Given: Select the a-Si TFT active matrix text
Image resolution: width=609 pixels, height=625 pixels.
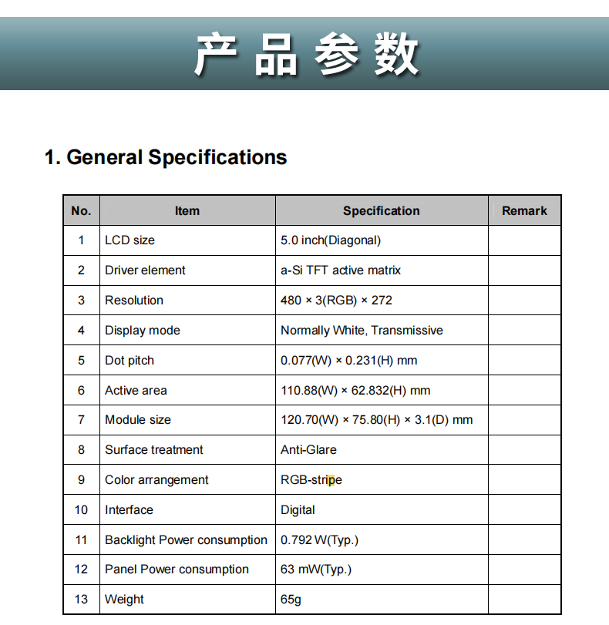Looking at the screenshot, I should click(341, 270).
